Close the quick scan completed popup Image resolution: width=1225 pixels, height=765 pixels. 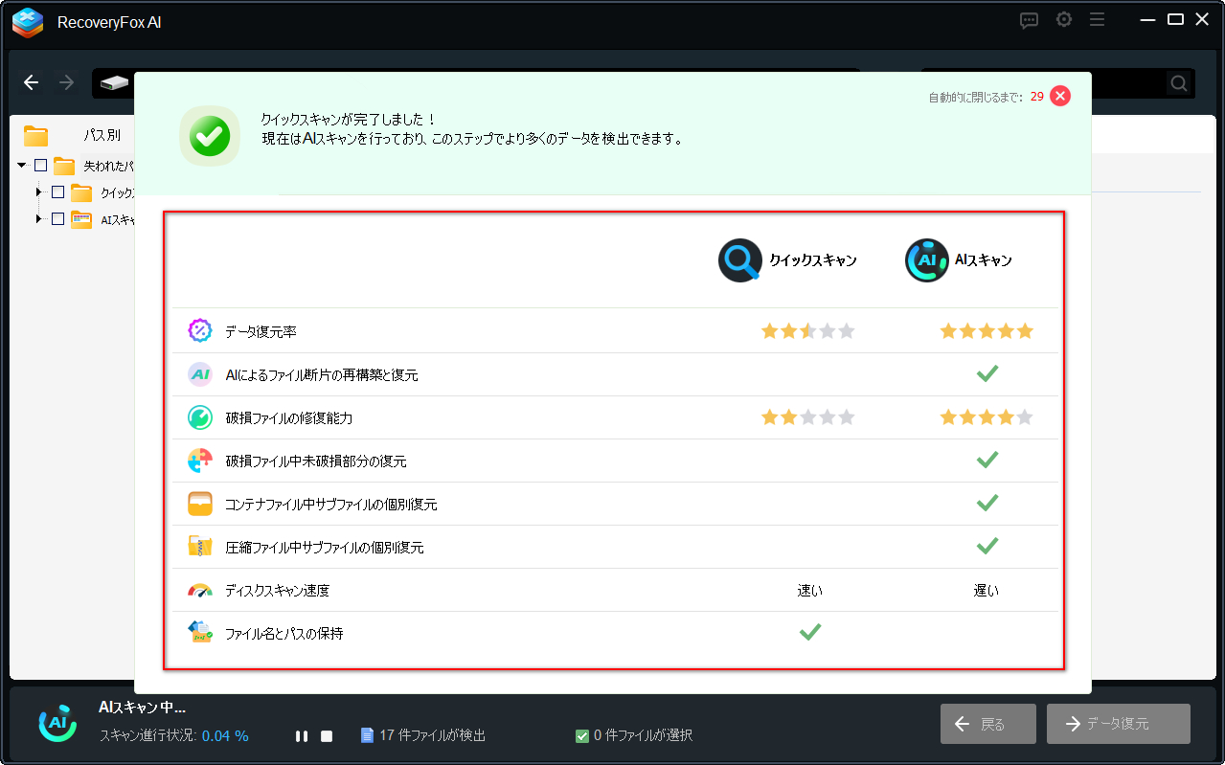coord(1059,96)
